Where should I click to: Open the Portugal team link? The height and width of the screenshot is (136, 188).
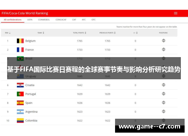pyautogui.click(x=30, y=94)
